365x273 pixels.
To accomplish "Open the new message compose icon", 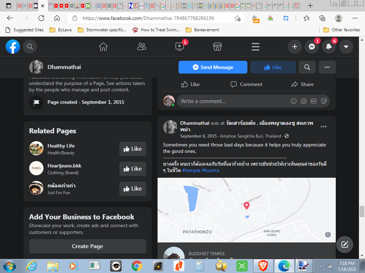I will [x=345, y=245].
